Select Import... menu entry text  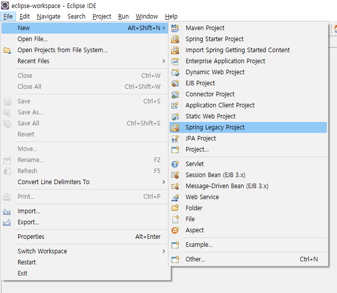[29, 211]
